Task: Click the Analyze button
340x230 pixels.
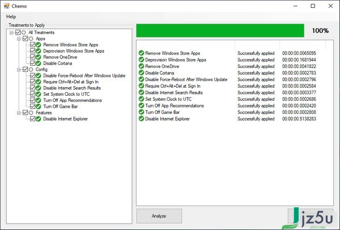Action: (x=159, y=216)
